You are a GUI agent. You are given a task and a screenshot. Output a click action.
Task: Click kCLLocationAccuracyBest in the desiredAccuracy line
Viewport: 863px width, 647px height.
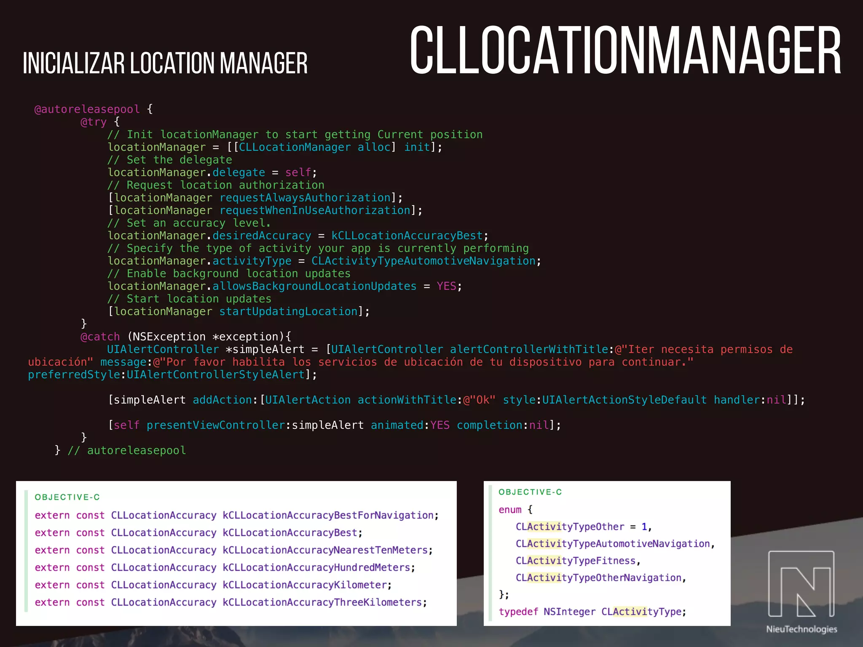coord(407,235)
